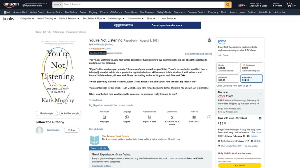Click the search magnifier icon

[x=228, y=4]
